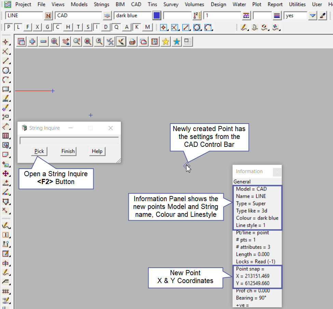Select the move cross-arrows tool in the left toolbar
Viewport: 333px width, 309px height.
6,173
